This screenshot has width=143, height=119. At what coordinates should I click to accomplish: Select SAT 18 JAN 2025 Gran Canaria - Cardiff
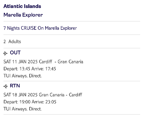coord(43,95)
